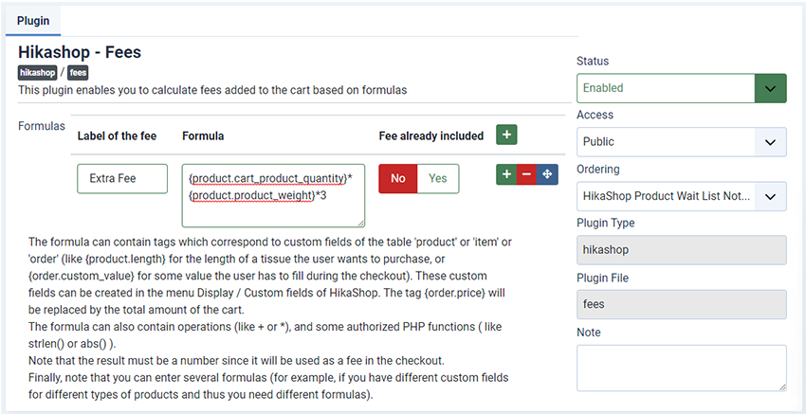The image size is (806, 414).
Task: Click the Note text area
Action: tap(682, 368)
